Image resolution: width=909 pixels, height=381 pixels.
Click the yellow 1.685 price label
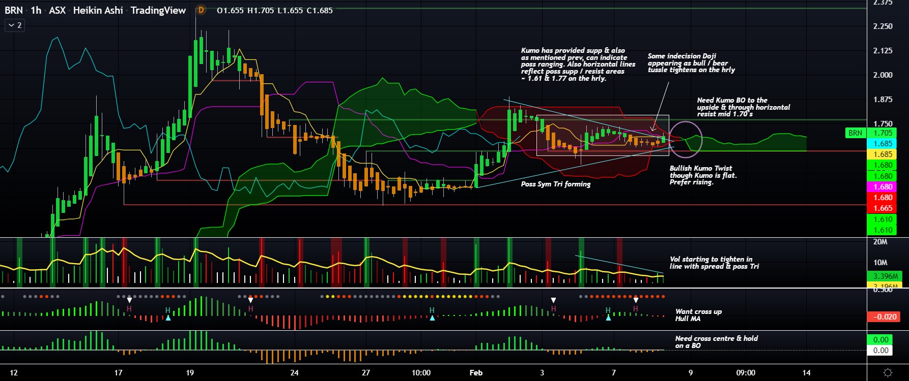coord(883,154)
